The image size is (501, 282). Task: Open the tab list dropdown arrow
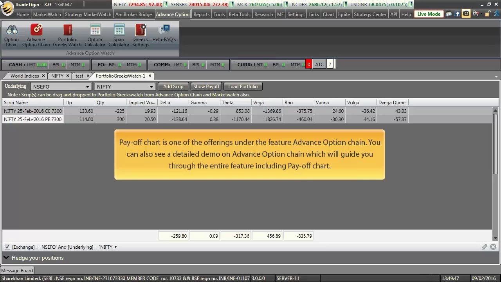496,76
